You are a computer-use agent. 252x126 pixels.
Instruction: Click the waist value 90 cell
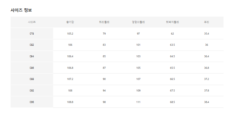[x=104, y=79]
